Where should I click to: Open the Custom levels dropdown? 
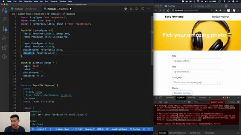tap(218, 102)
